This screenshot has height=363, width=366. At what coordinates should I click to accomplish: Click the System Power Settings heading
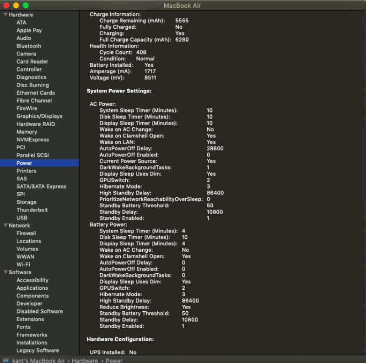119,91
